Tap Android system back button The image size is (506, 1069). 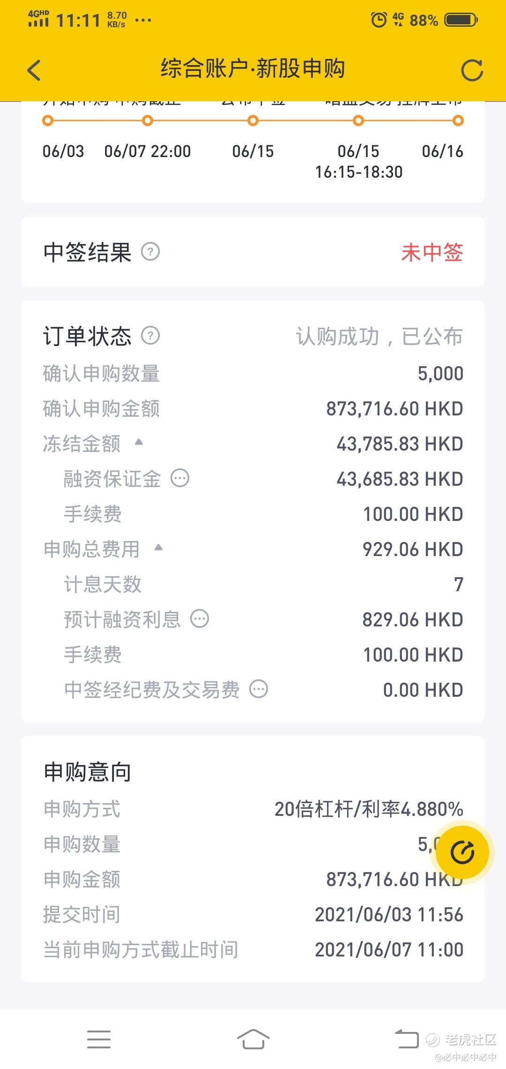[407, 1039]
